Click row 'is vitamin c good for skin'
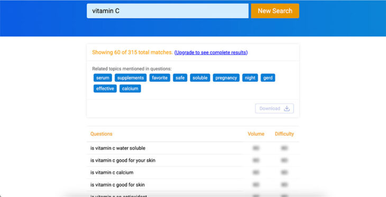This screenshot has width=386, height=197. point(193,185)
